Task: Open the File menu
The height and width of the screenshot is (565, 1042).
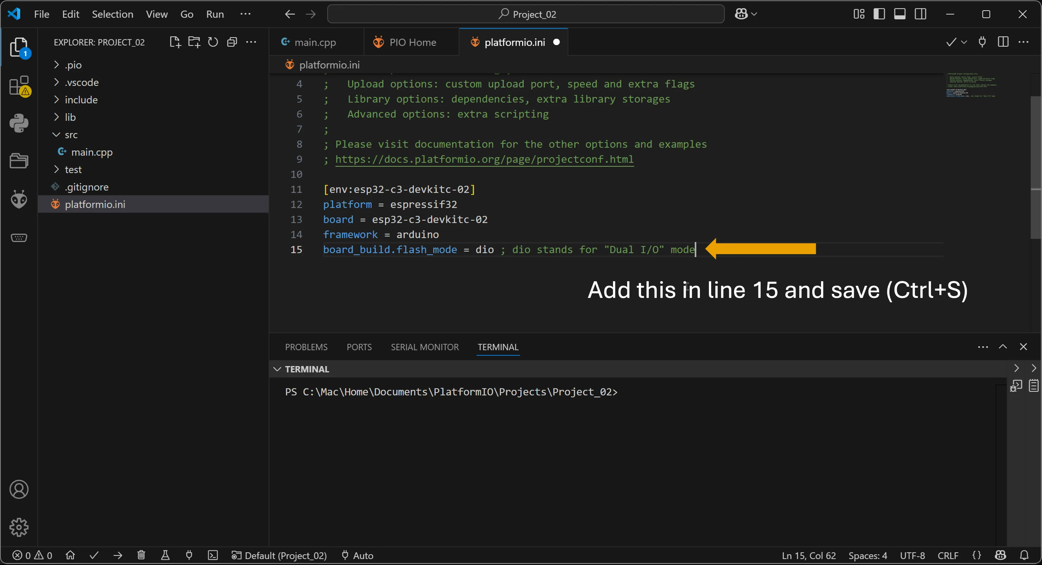Action: [42, 14]
